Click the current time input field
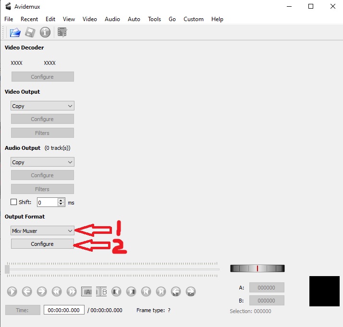Viewport: 343px width, 327px height. 64,310
